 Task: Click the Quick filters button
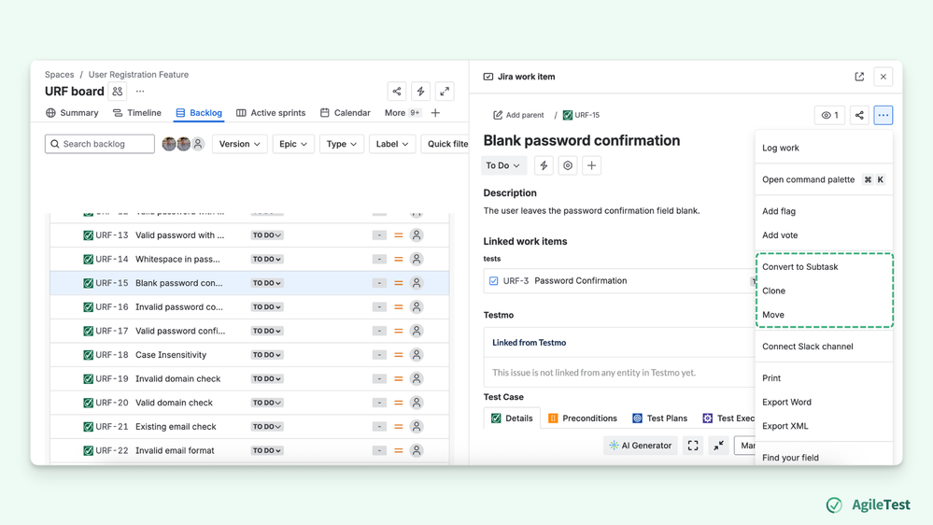(x=445, y=144)
